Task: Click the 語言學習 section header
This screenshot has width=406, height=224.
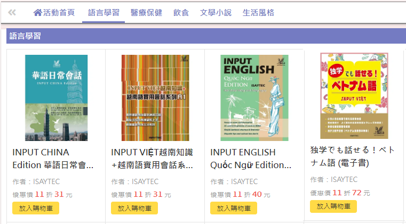Action: [x=206, y=36]
